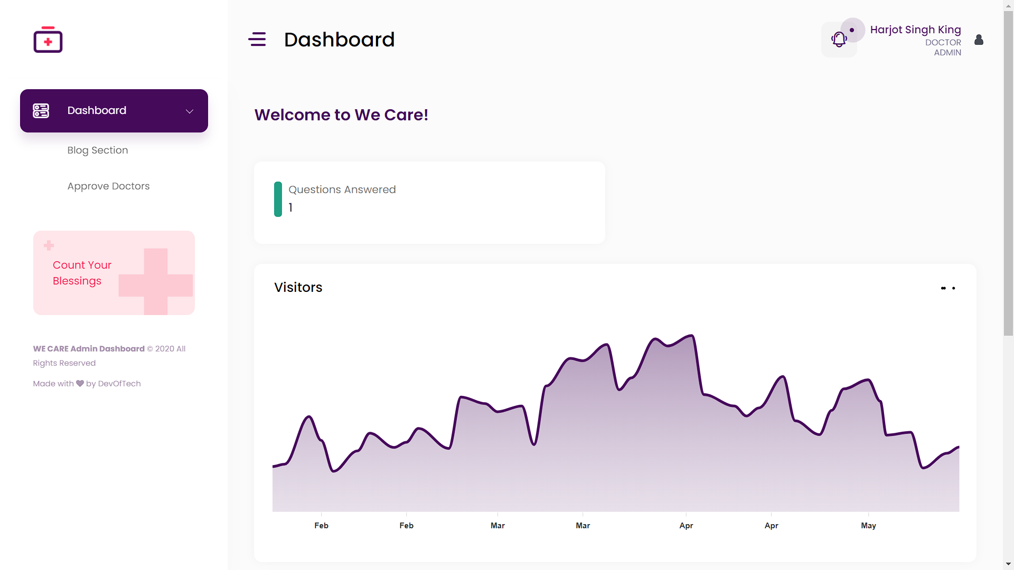Open the notifications bell icon
1014x570 pixels.
pyautogui.click(x=839, y=40)
